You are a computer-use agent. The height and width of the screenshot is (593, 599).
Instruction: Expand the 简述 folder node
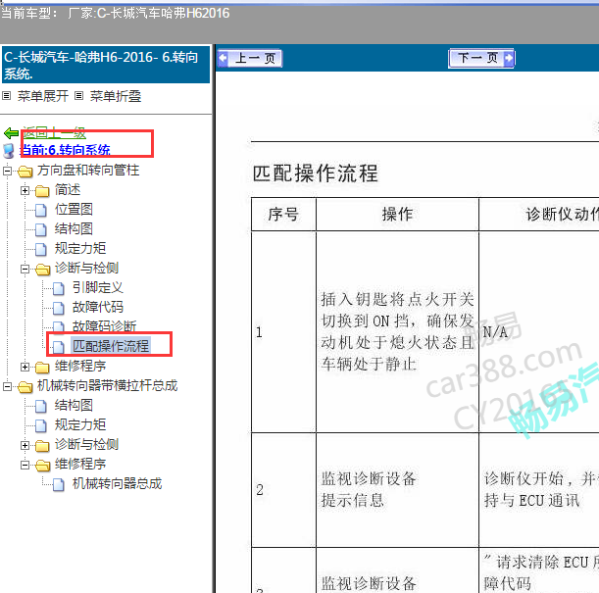(25, 190)
